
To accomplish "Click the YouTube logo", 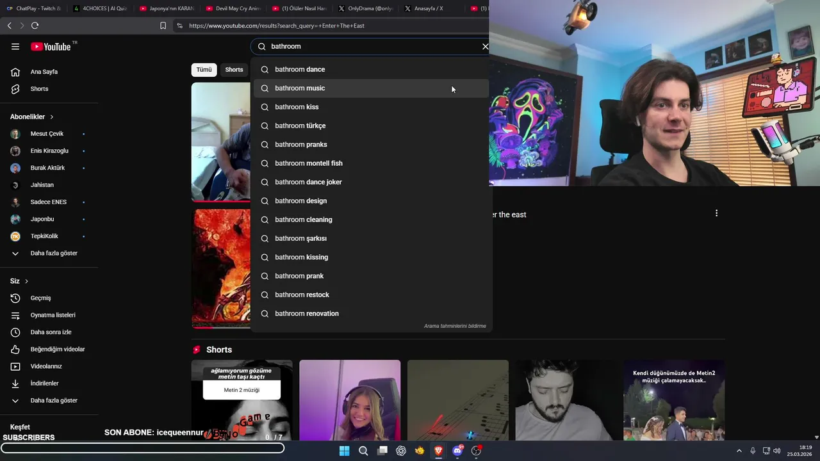I will (51, 46).
